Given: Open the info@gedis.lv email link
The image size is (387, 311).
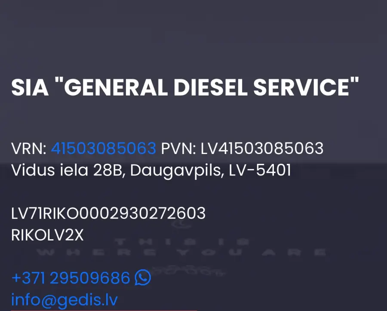Looking at the screenshot, I should point(64,300).
